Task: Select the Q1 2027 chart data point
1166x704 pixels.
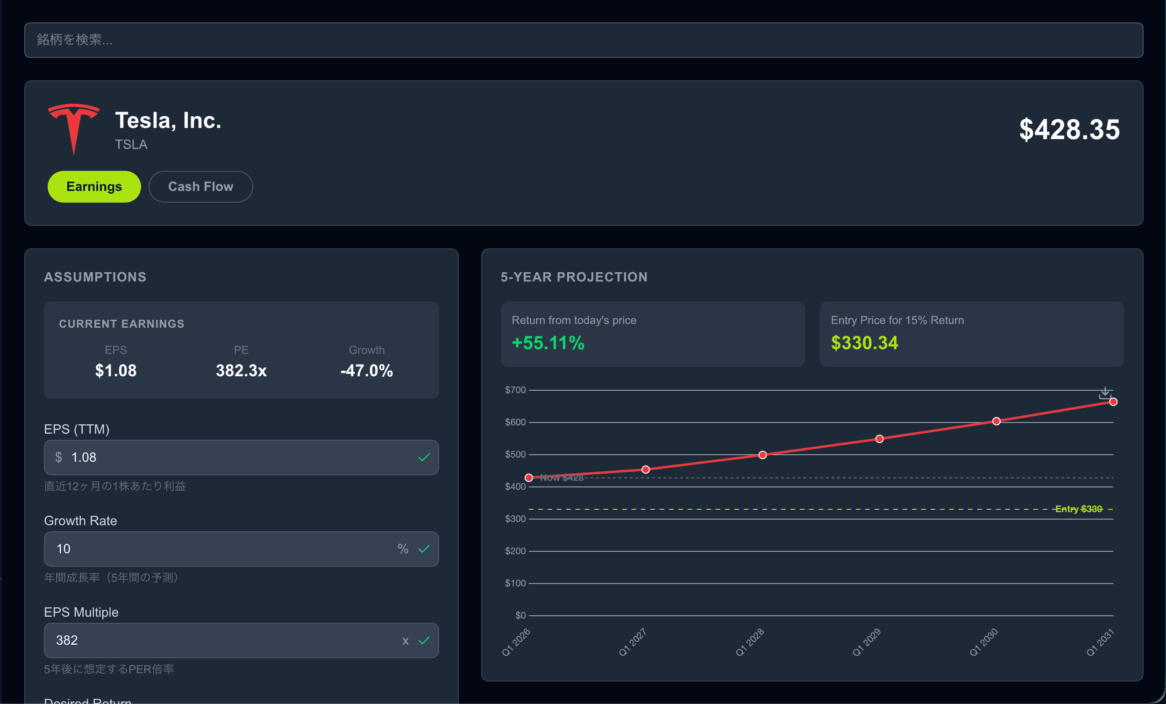Action: coord(646,470)
